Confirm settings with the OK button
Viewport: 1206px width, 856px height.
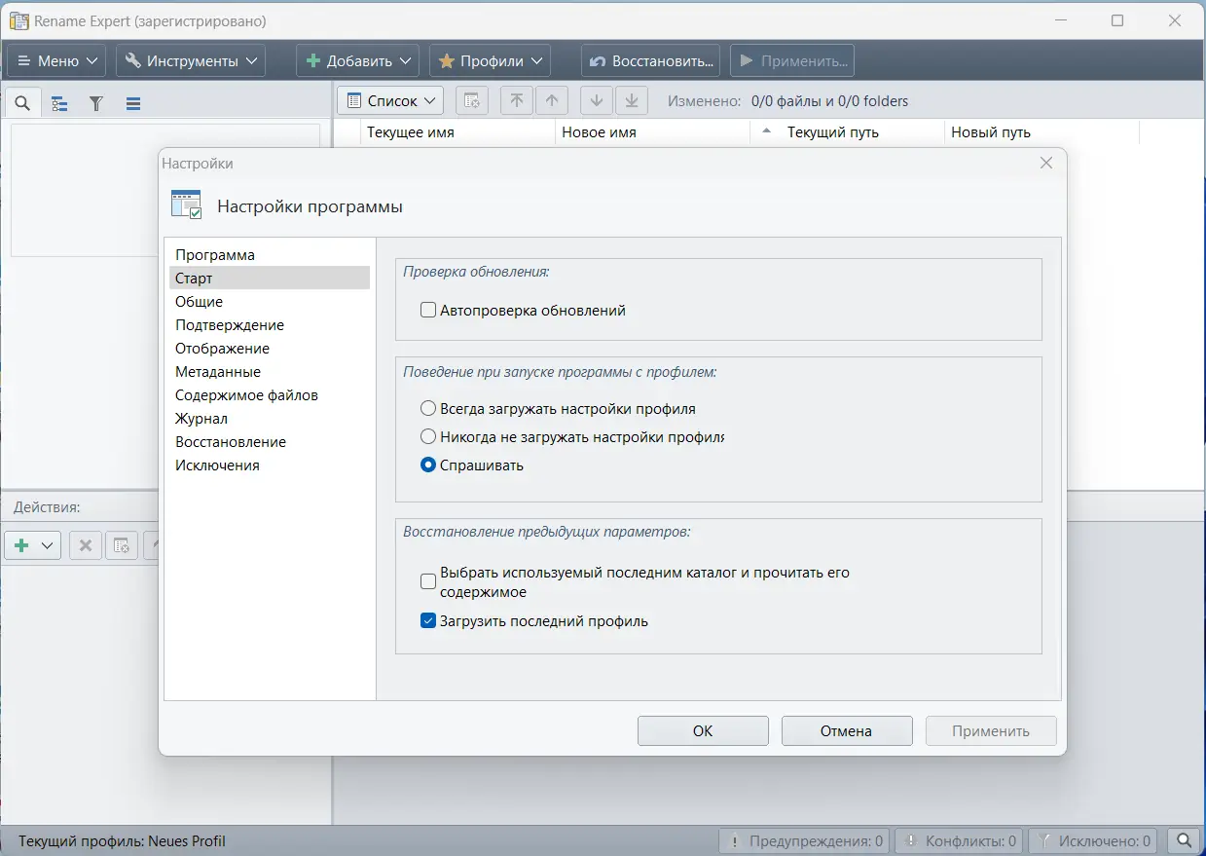[x=703, y=731]
